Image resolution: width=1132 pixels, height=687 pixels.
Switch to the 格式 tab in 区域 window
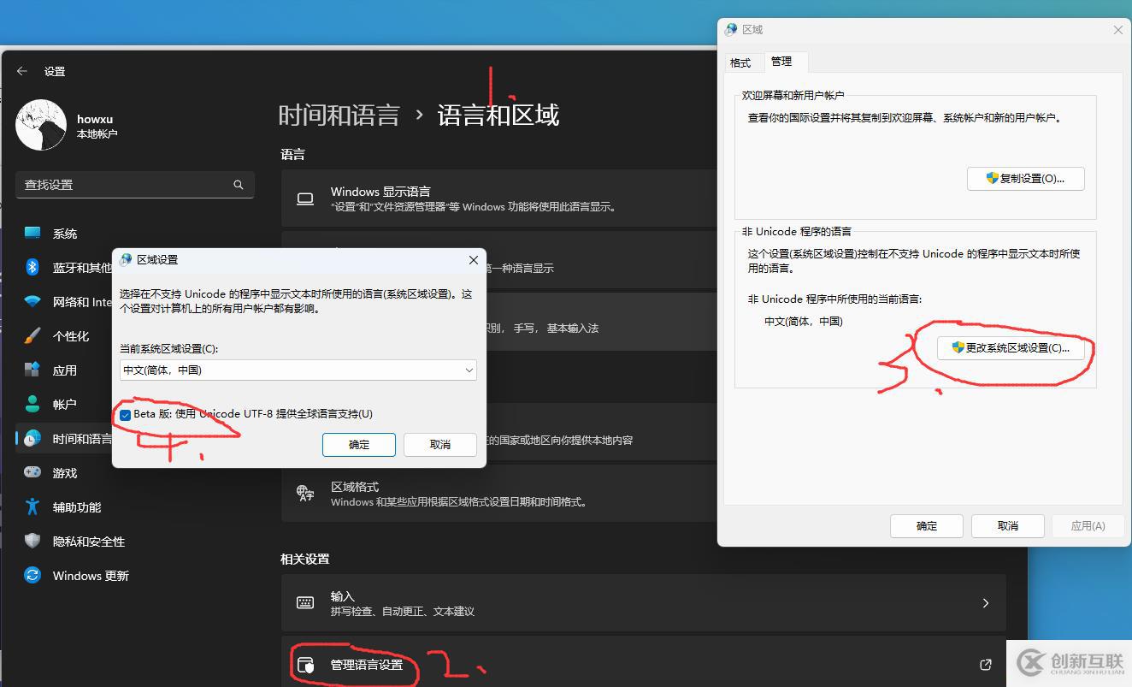pyautogui.click(x=740, y=62)
